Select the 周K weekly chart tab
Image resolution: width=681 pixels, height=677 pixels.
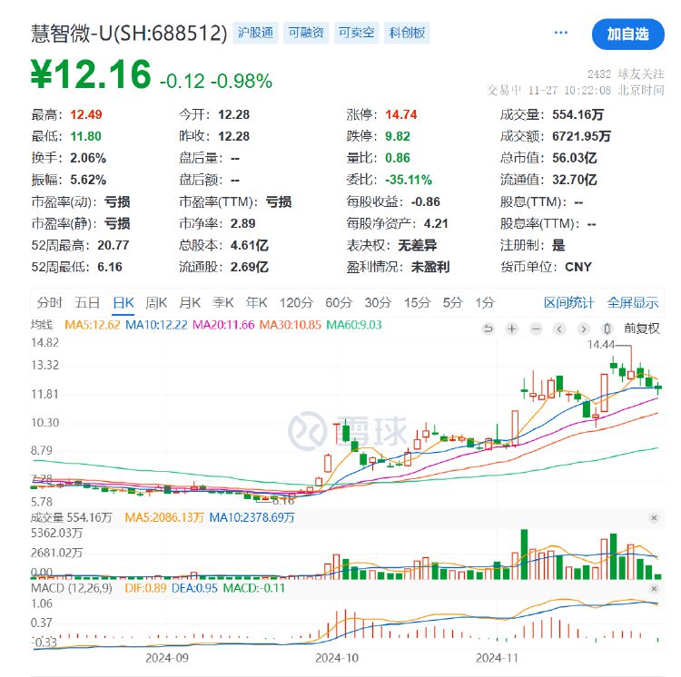click(156, 302)
